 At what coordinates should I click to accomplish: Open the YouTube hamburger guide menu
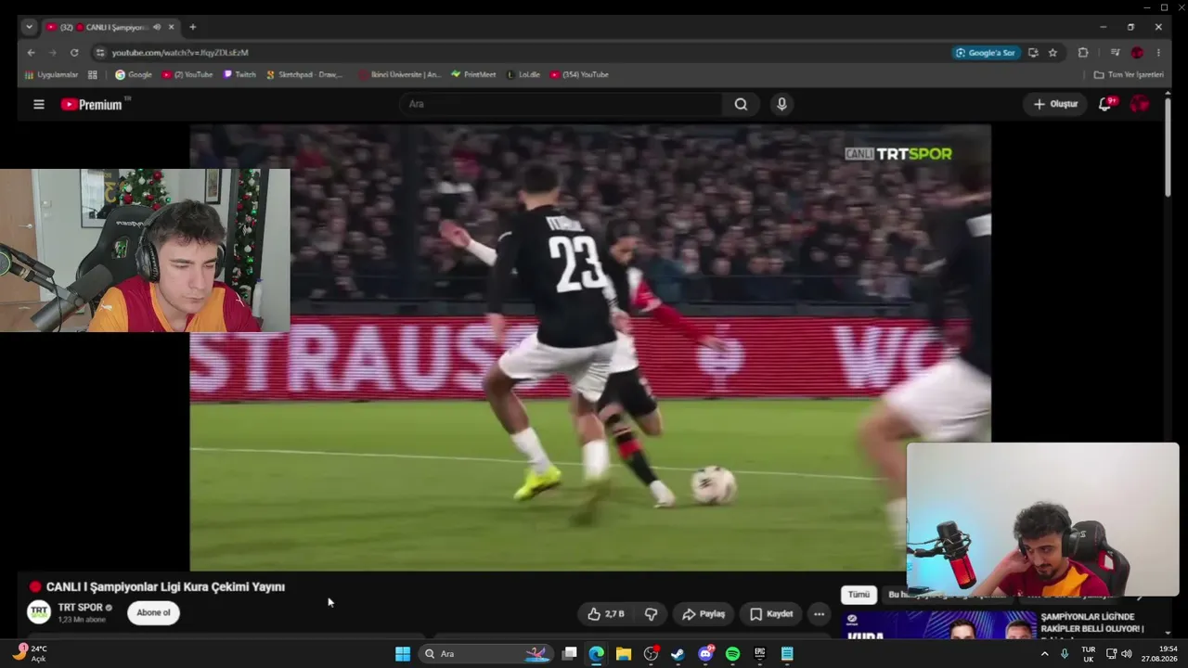[39, 105]
